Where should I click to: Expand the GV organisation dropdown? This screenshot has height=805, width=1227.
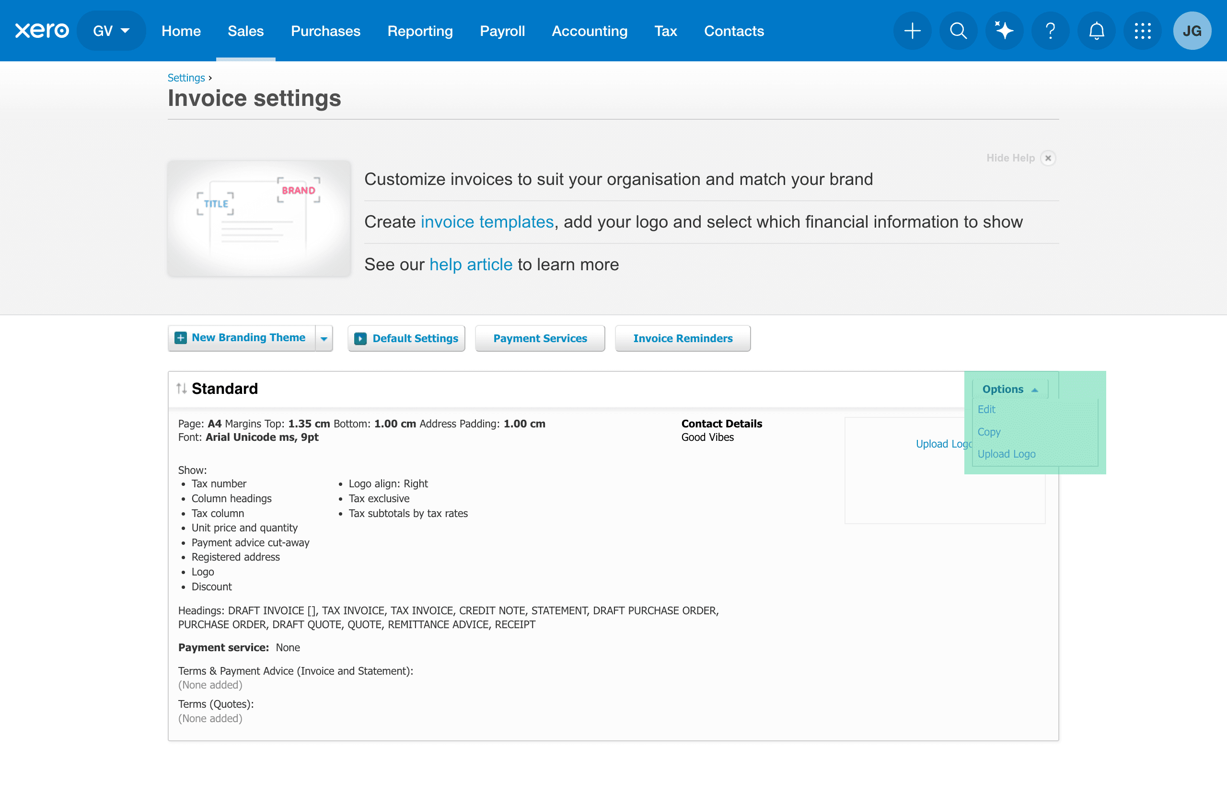(111, 31)
